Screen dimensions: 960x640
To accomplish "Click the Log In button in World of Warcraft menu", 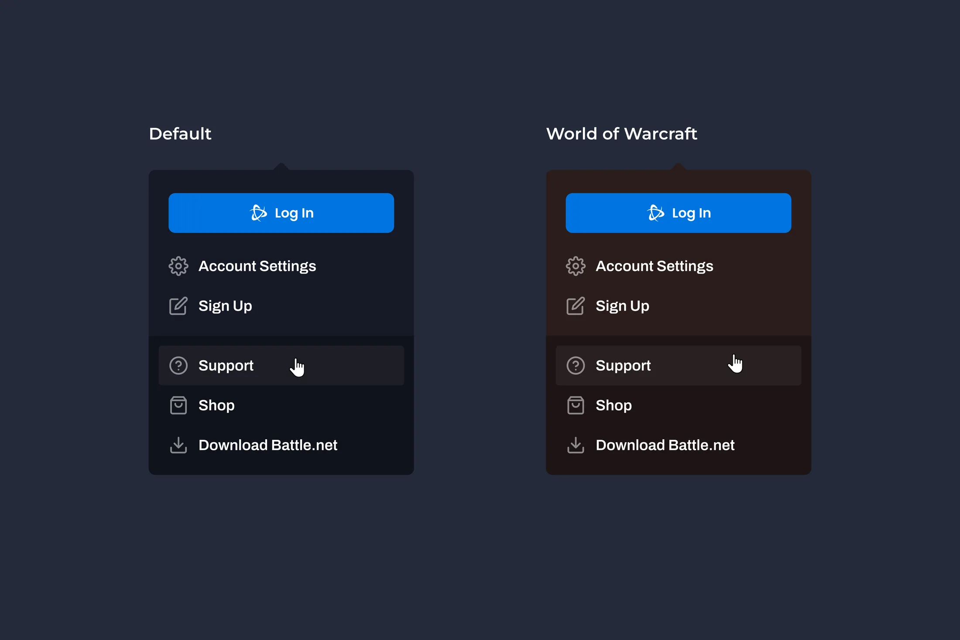I will click(x=678, y=213).
